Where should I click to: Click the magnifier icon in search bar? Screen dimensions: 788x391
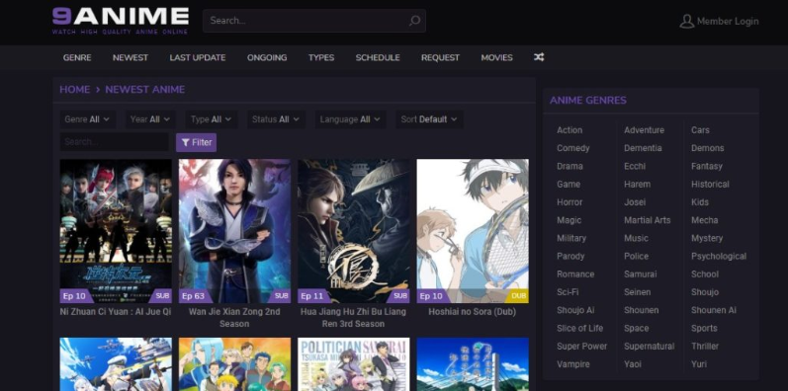[414, 21]
